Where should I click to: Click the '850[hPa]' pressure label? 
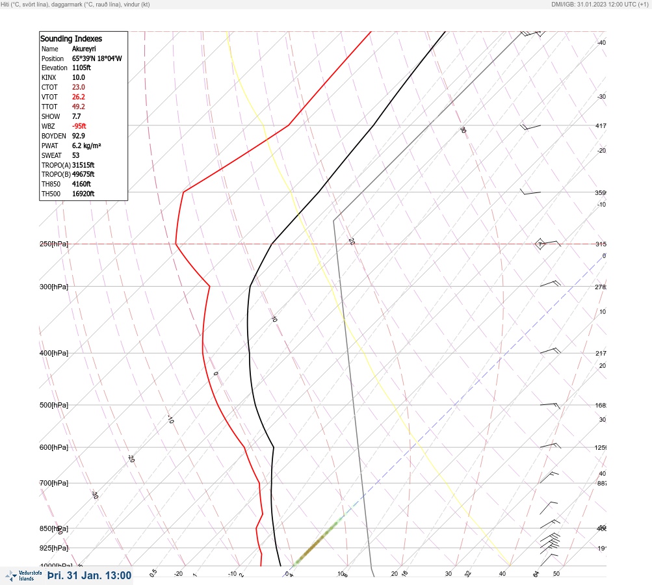54,529
